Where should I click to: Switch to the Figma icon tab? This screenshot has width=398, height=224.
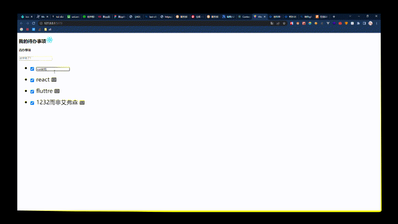120,17
